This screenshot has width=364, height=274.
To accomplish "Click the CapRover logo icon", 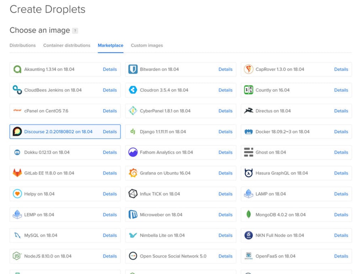I will point(248,69).
